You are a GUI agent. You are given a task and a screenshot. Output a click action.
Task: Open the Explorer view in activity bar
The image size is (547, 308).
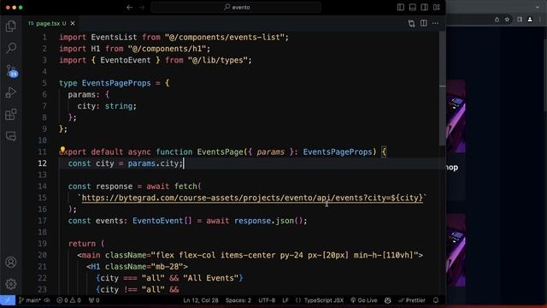point(11,27)
